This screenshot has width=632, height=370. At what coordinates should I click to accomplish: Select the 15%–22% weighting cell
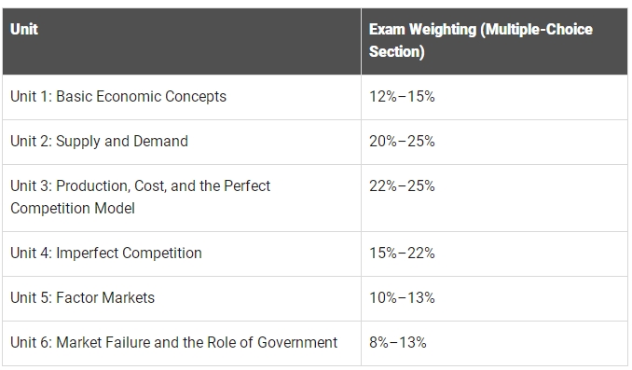click(494, 254)
